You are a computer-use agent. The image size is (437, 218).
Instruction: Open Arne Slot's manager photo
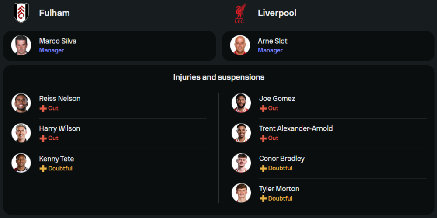[x=240, y=45]
